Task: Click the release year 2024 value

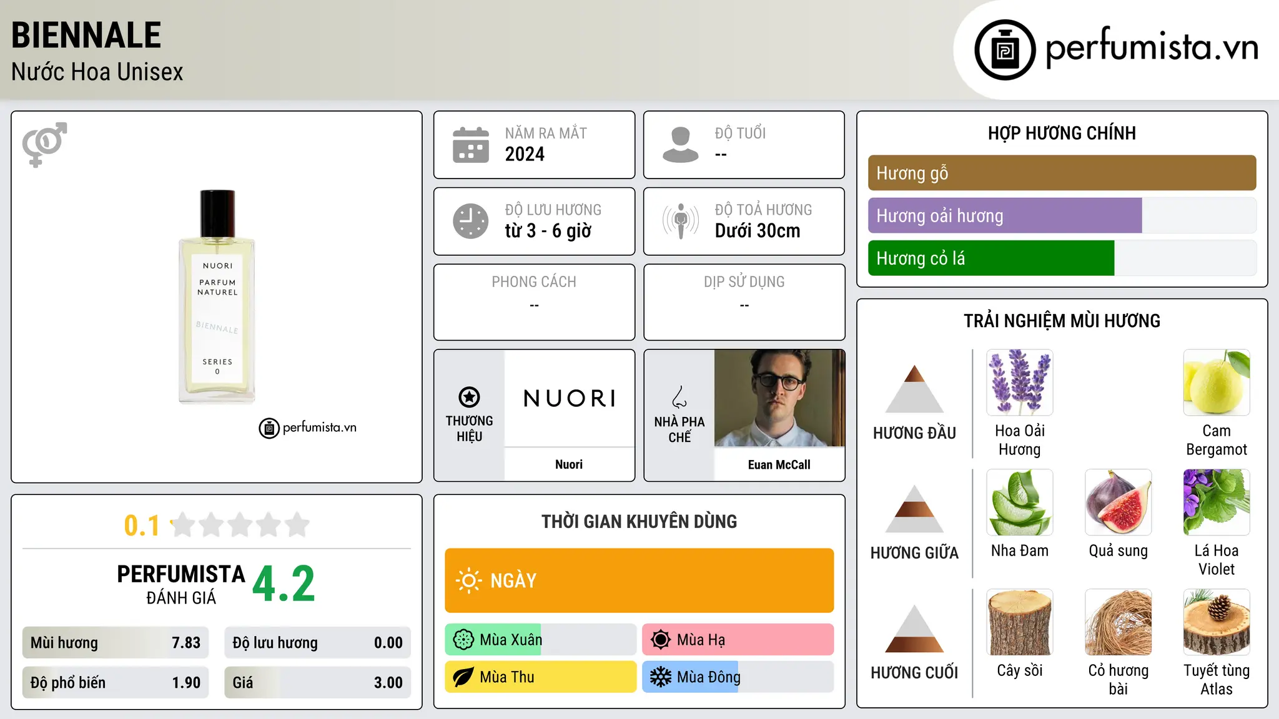Action: [x=525, y=154]
